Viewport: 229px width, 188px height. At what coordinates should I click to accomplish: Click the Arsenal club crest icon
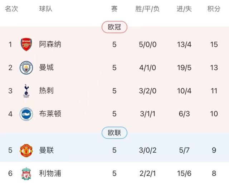tap(26, 44)
